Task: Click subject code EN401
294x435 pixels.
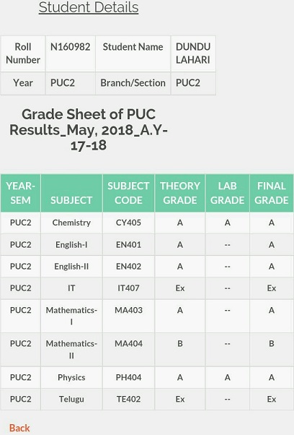Action: tap(128, 245)
